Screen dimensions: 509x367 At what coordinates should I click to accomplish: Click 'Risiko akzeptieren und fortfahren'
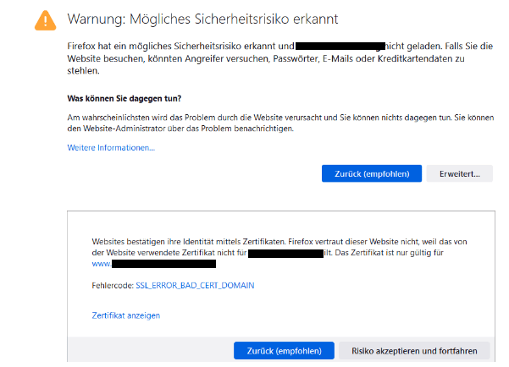click(x=414, y=351)
